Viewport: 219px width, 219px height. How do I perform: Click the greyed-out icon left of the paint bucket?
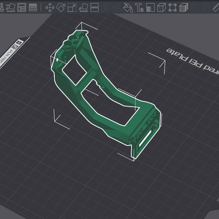tap(117, 7)
